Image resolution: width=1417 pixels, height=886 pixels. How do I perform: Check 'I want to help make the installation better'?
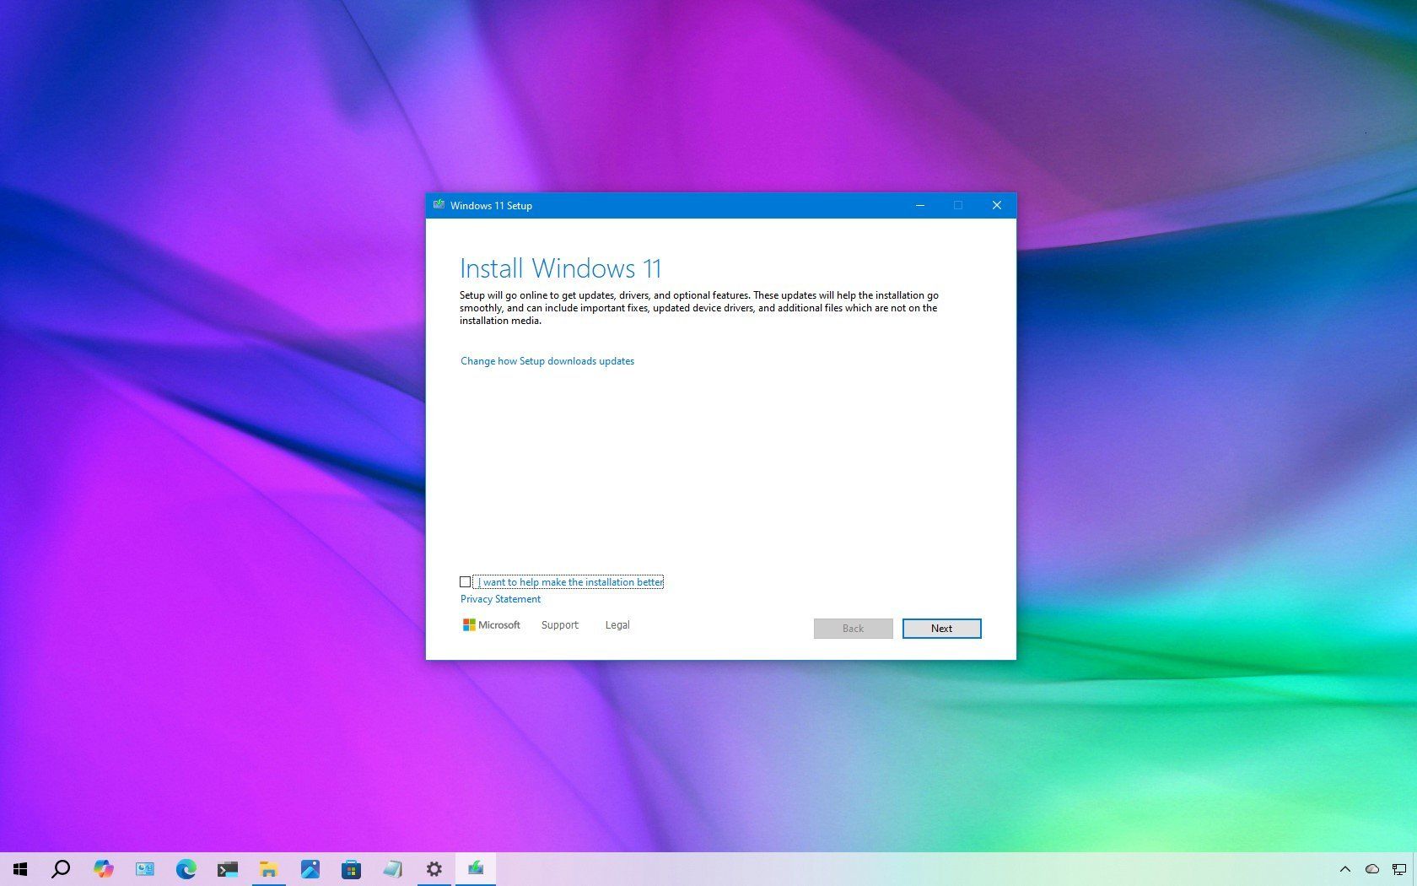[x=465, y=581]
